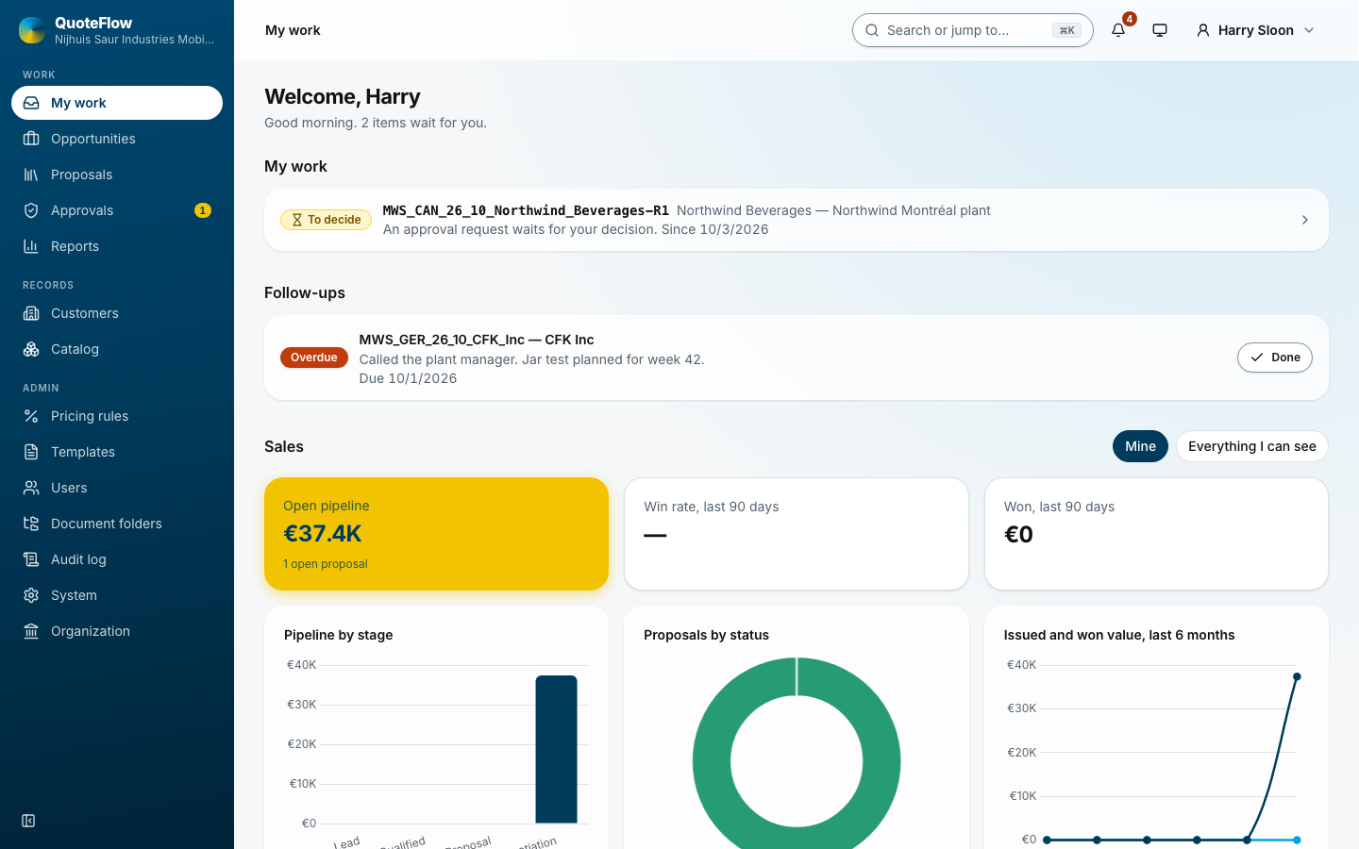
Task: Click the Approvals shield icon
Action: pyautogui.click(x=31, y=210)
